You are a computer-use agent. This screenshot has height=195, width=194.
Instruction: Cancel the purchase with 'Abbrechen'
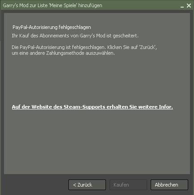pyautogui.click(x=169, y=185)
